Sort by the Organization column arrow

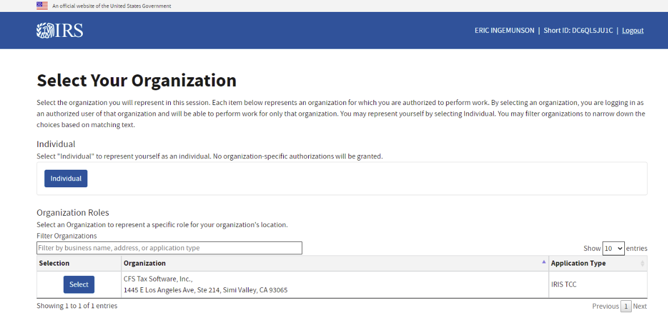coord(544,262)
